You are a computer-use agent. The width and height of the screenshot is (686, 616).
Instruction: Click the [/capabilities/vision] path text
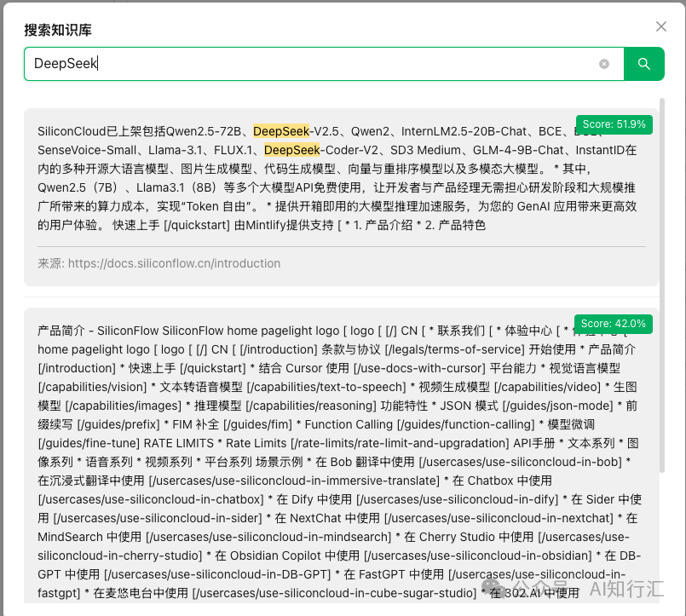[92, 387]
